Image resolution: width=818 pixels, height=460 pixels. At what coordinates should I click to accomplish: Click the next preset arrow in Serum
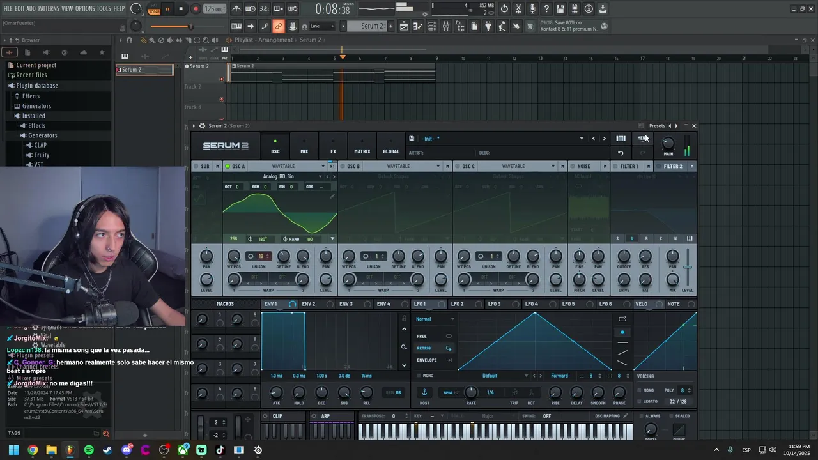pos(604,139)
